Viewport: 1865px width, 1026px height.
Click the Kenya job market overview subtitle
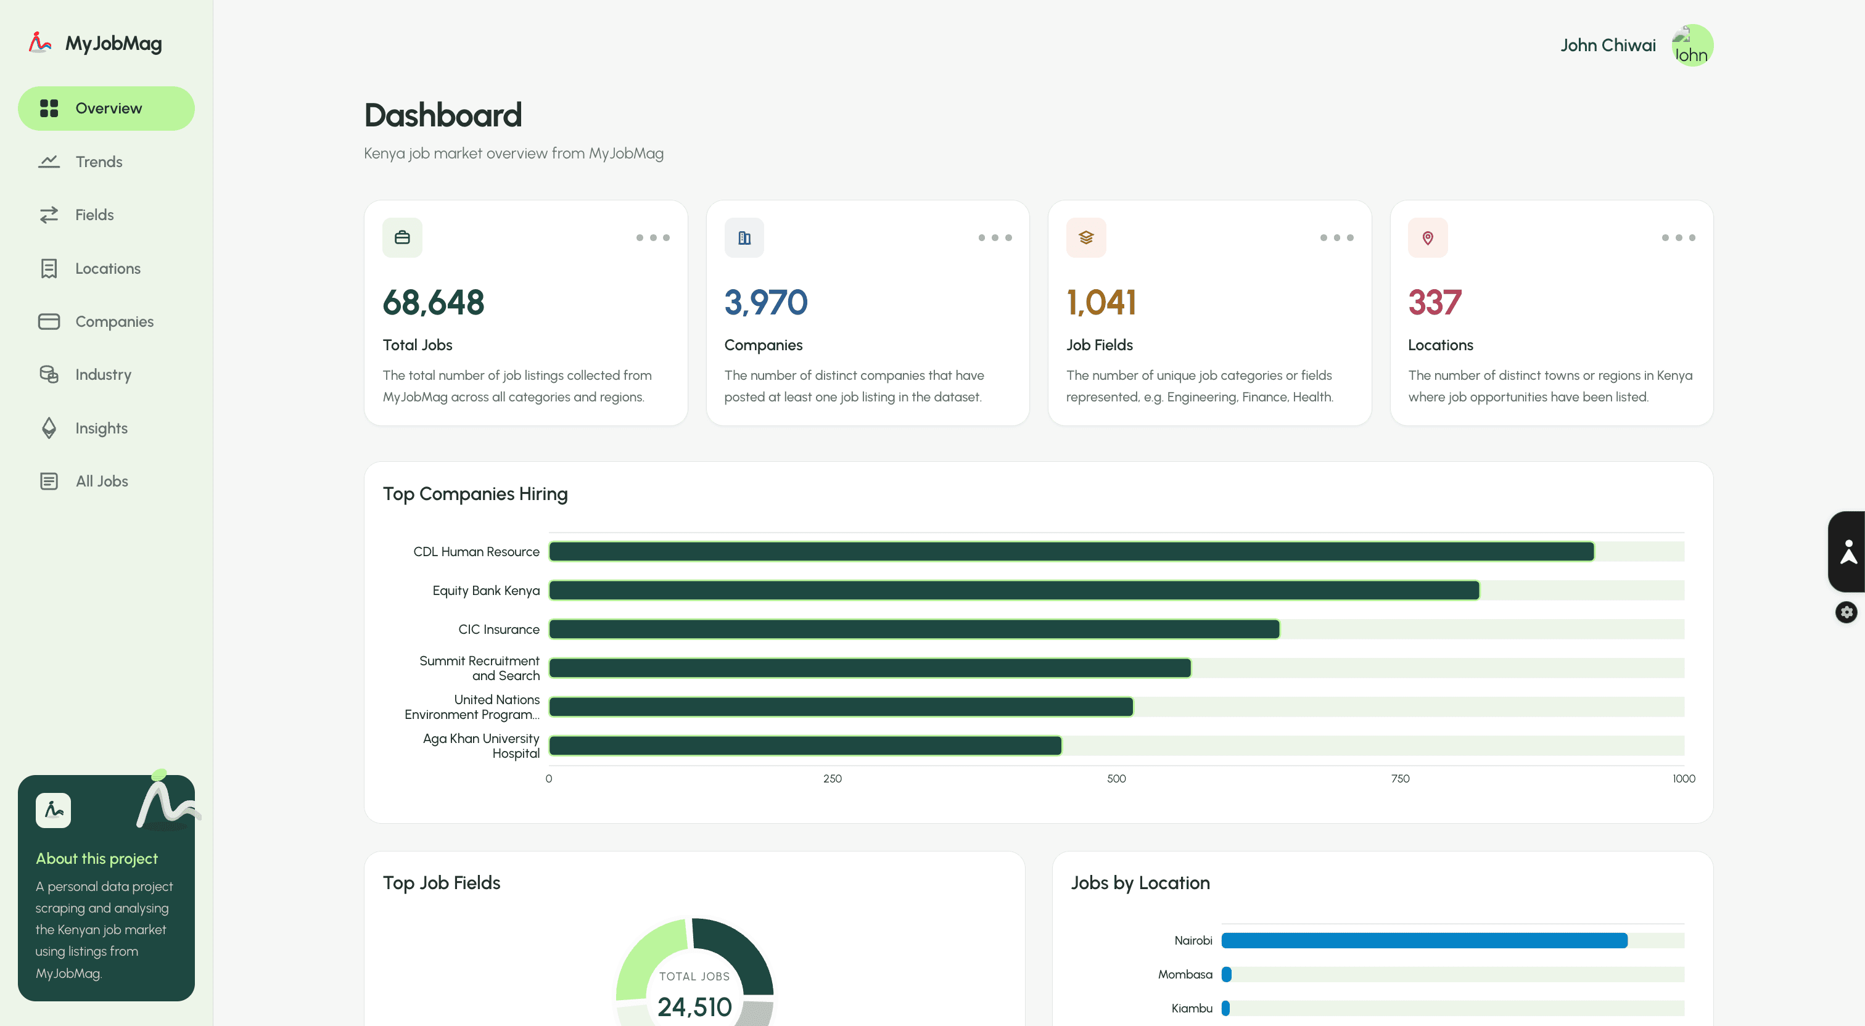(x=514, y=154)
